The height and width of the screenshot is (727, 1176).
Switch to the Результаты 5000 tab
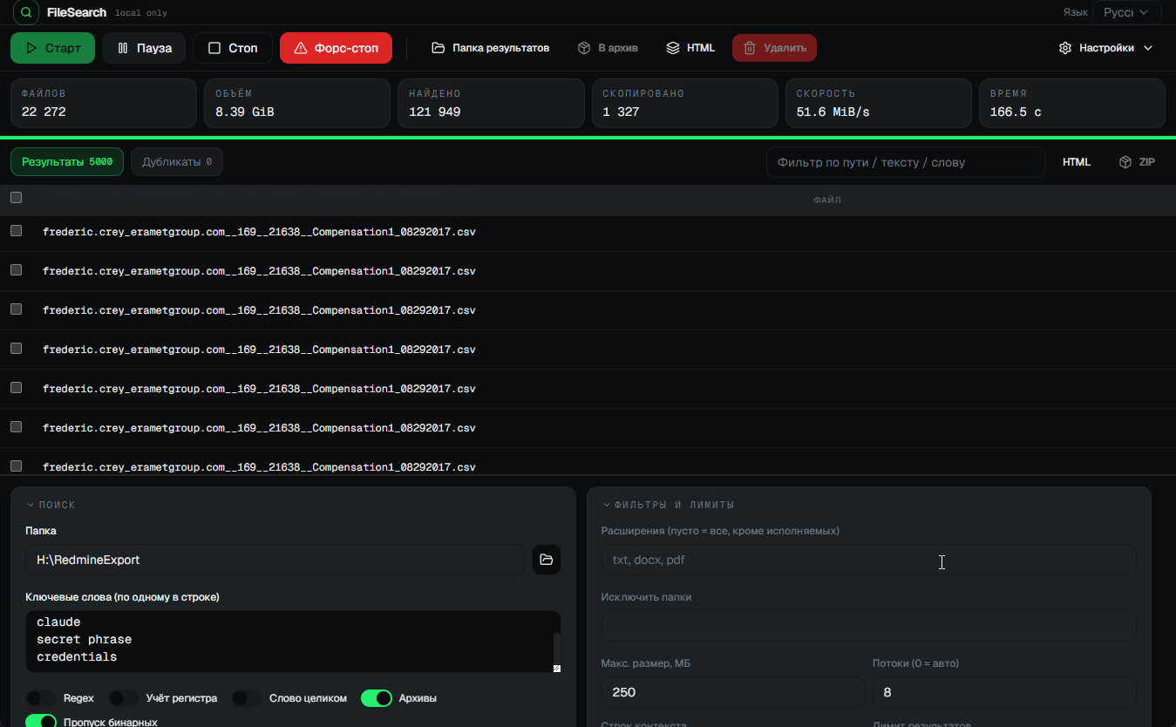[67, 161]
